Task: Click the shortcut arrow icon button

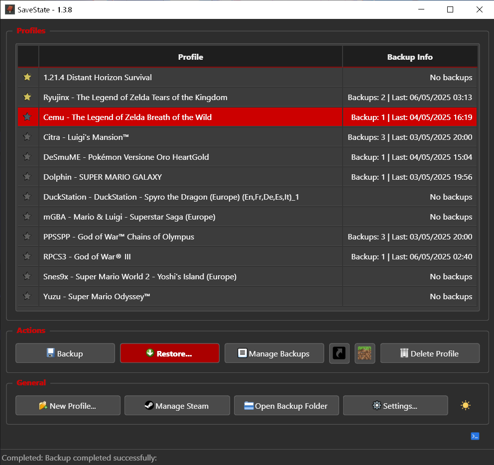Action: click(339, 353)
